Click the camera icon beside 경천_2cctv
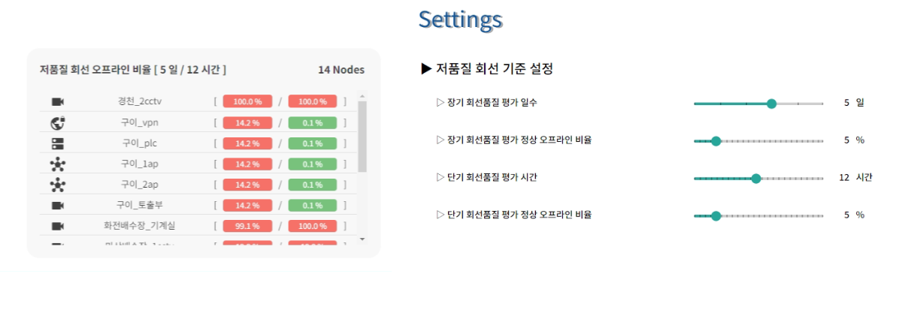This screenshot has height=310, width=902. pyautogui.click(x=58, y=101)
